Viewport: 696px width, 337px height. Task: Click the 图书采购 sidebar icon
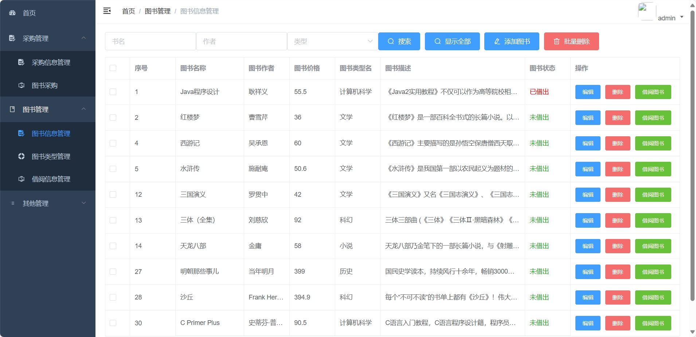[x=21, y=85]
